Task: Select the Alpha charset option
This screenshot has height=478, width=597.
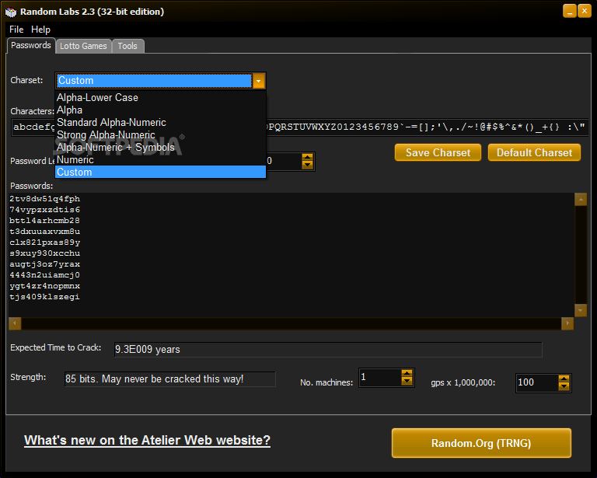Action: coord(160,110)
